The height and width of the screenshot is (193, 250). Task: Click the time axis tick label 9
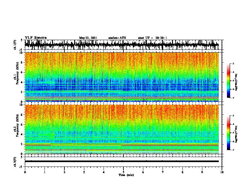tap(202, 172)
